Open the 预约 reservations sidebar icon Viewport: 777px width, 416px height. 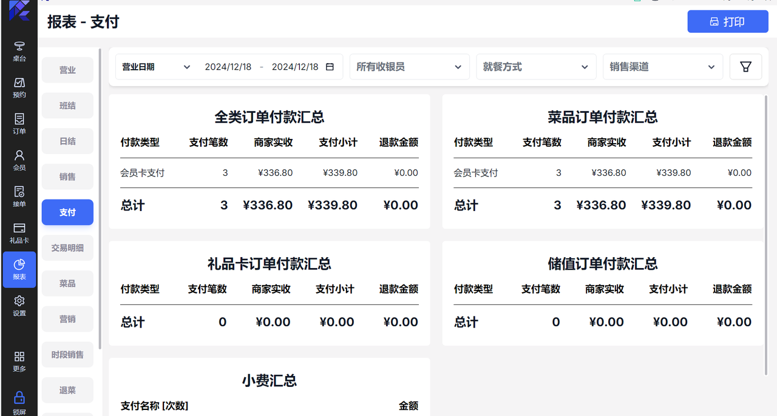[x=19, y=88]
